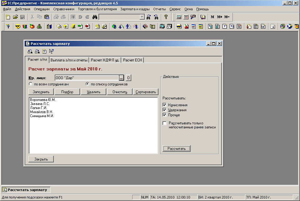Viewport: 300px width, 201px height.
Task: Click the calendar icon next to calculator
Action: [x=186, y=17]
